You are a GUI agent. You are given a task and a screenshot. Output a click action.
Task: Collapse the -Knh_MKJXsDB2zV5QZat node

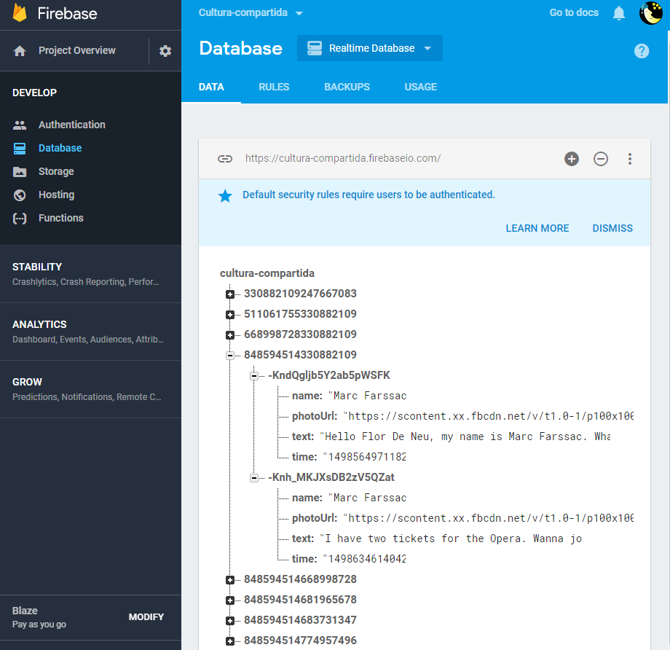point(254,478)
